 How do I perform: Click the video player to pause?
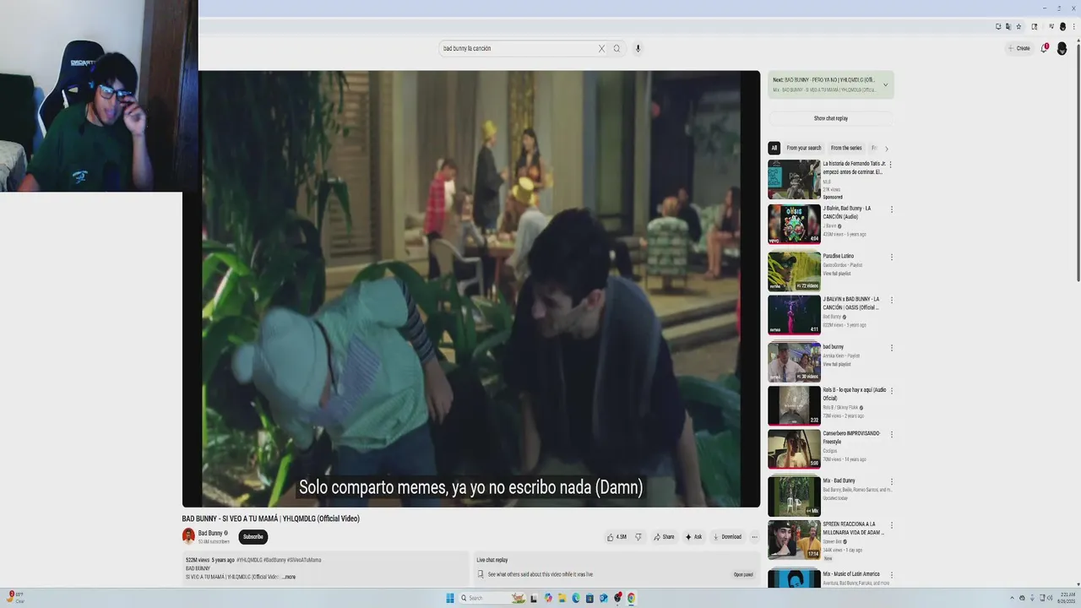pyautogui.click(x=471, y=289)
